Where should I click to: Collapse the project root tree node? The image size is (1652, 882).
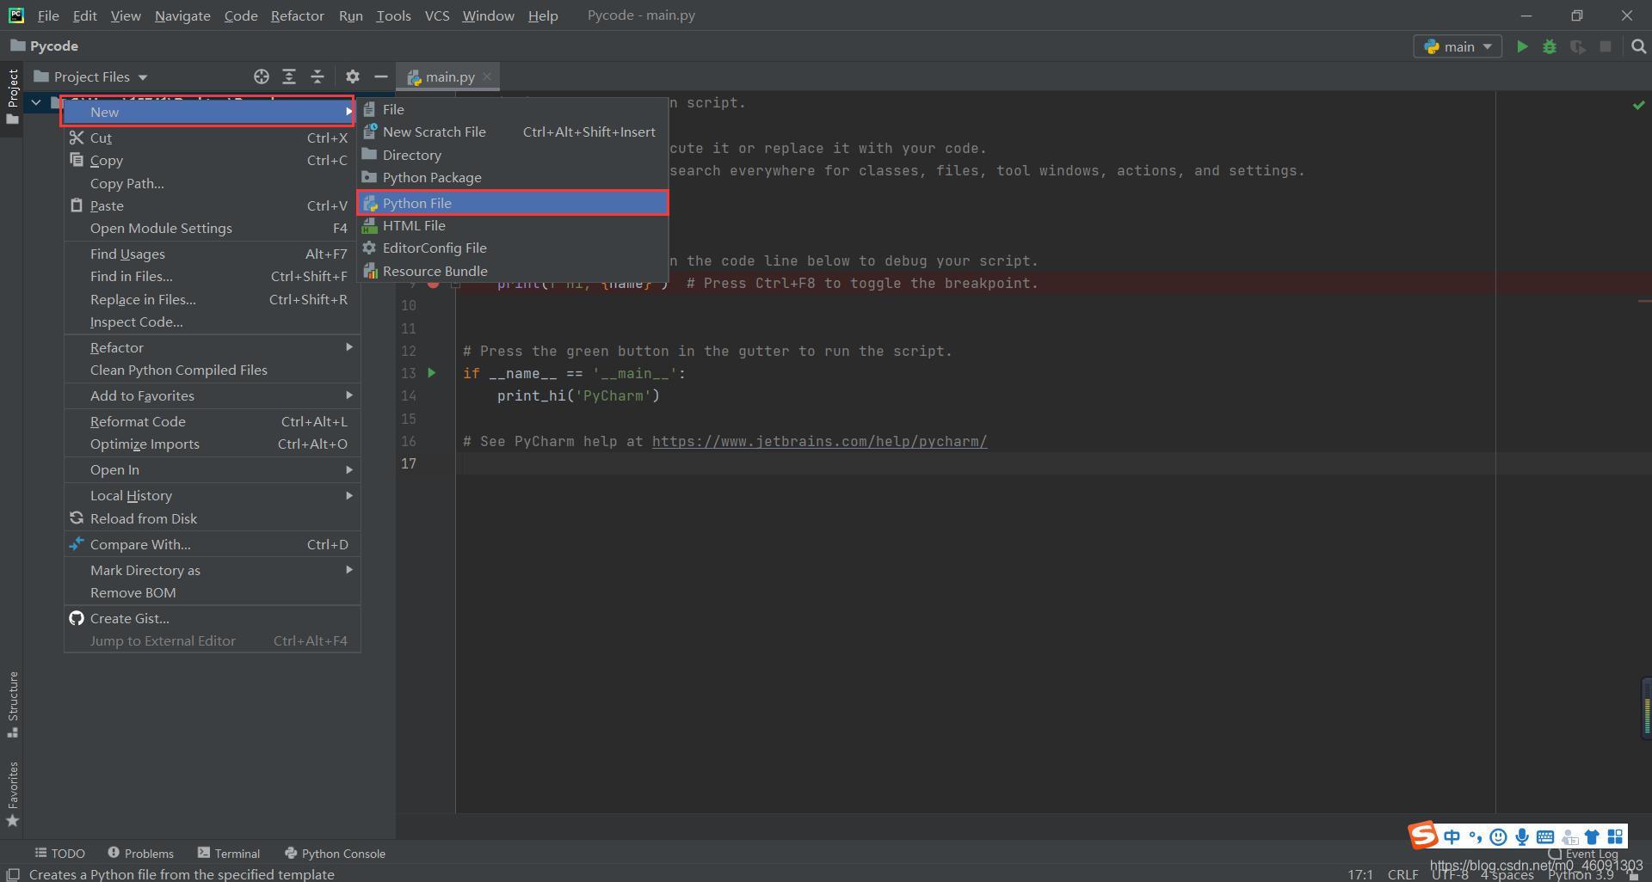(x=36, y=102)
